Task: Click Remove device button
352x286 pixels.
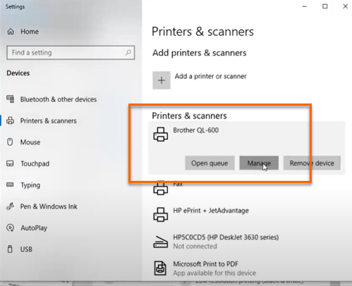Action: click(x=312, y=163)
